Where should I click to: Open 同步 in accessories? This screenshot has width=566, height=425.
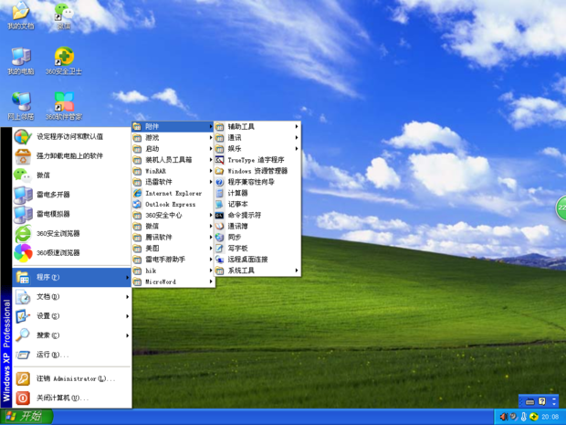tap(257, 238)
